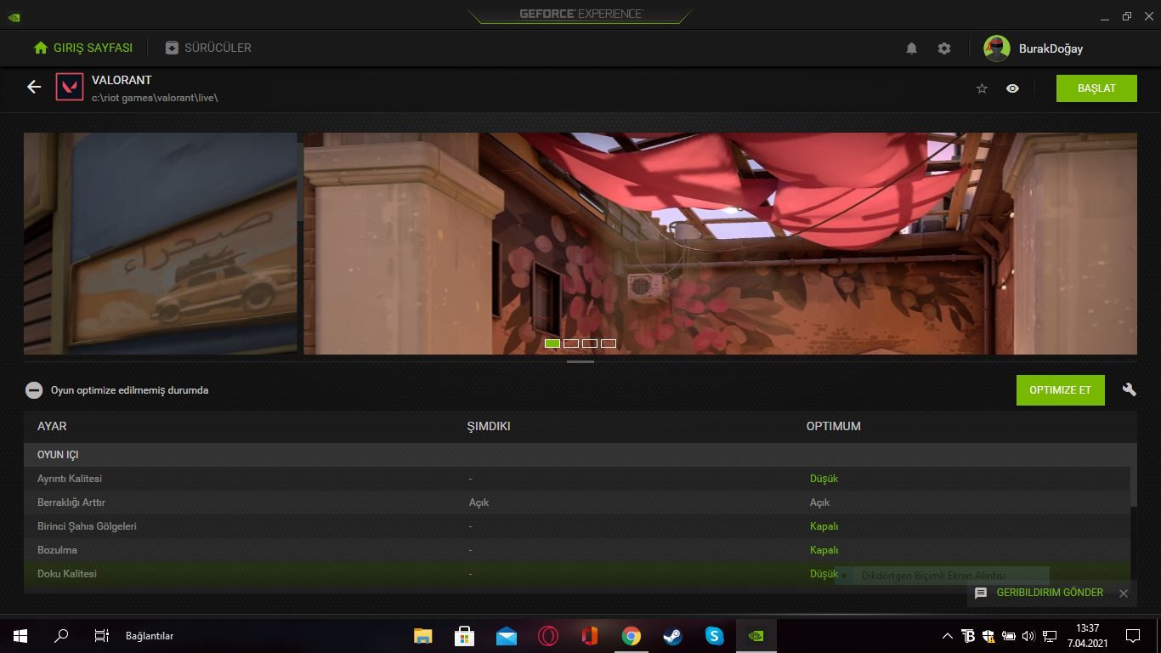The width and height of the screenshot is (1161, 653).
Task: Open Steam from the taskbar
Action: (x=672, y=636)
